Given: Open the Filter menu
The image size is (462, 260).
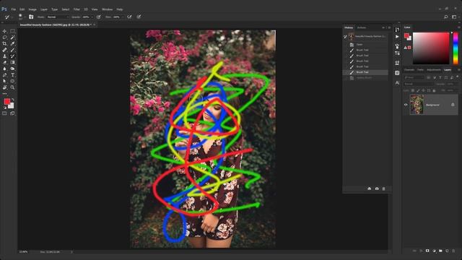Looking at the screenshot, I should [x=77, y=9].
